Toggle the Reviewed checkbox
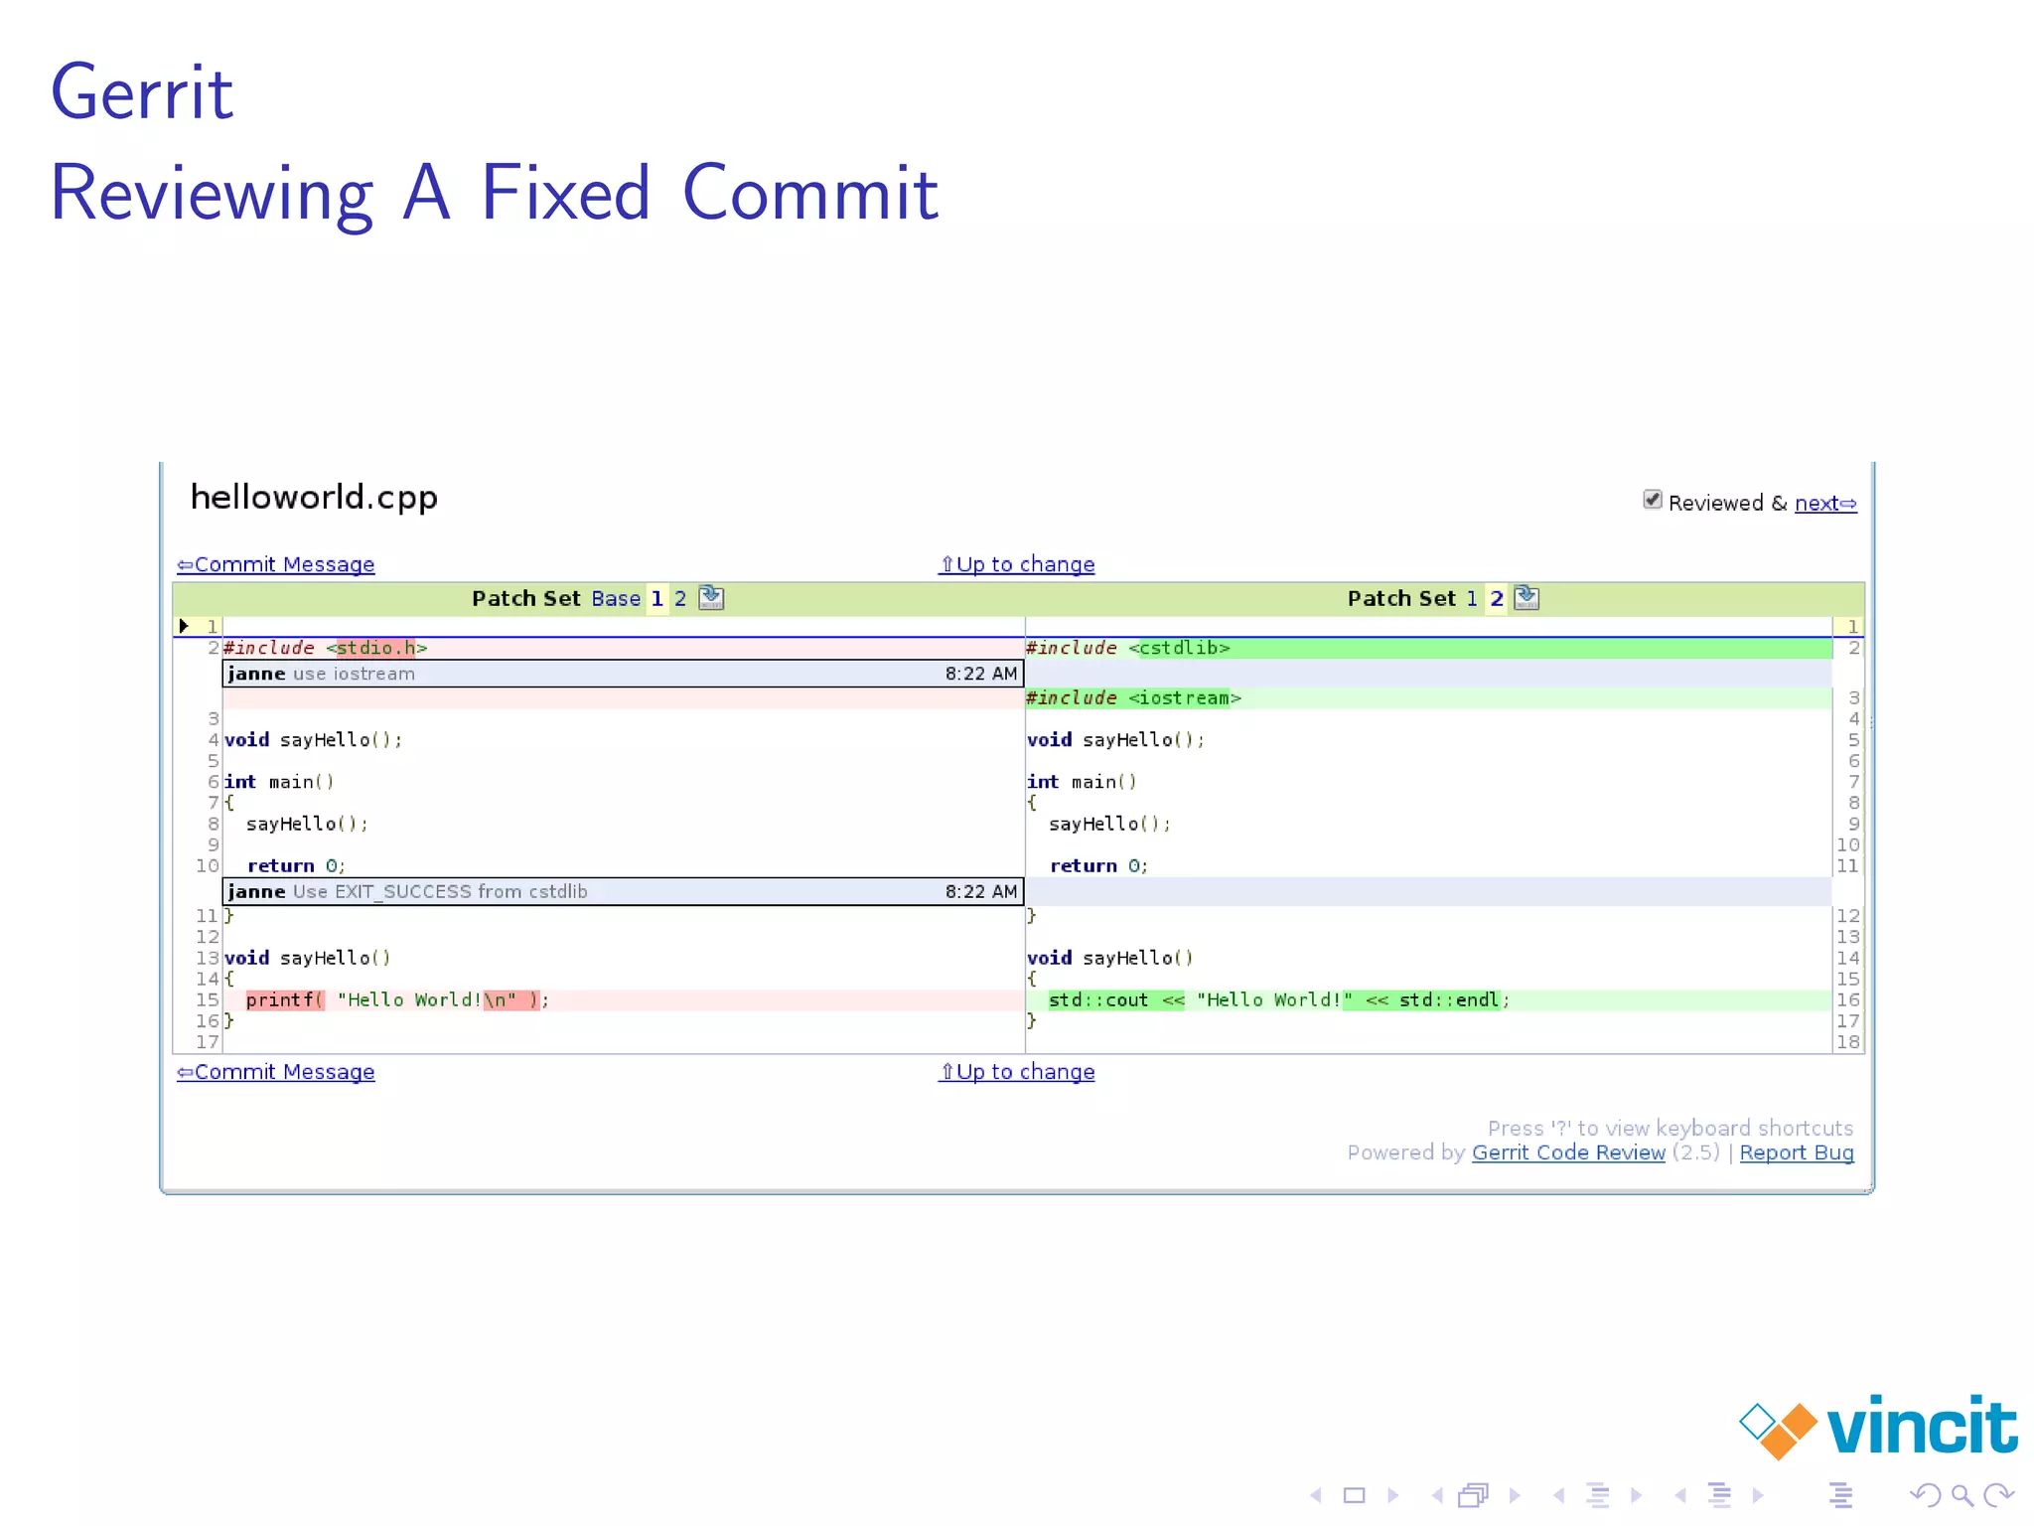This screenshot has height=1526, width=2034. (x=1653, y=500)
